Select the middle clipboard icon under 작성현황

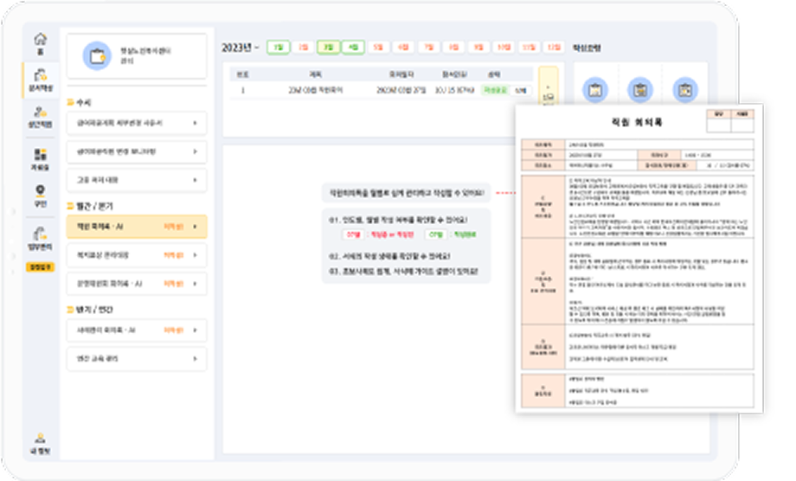tap(640, 88)
